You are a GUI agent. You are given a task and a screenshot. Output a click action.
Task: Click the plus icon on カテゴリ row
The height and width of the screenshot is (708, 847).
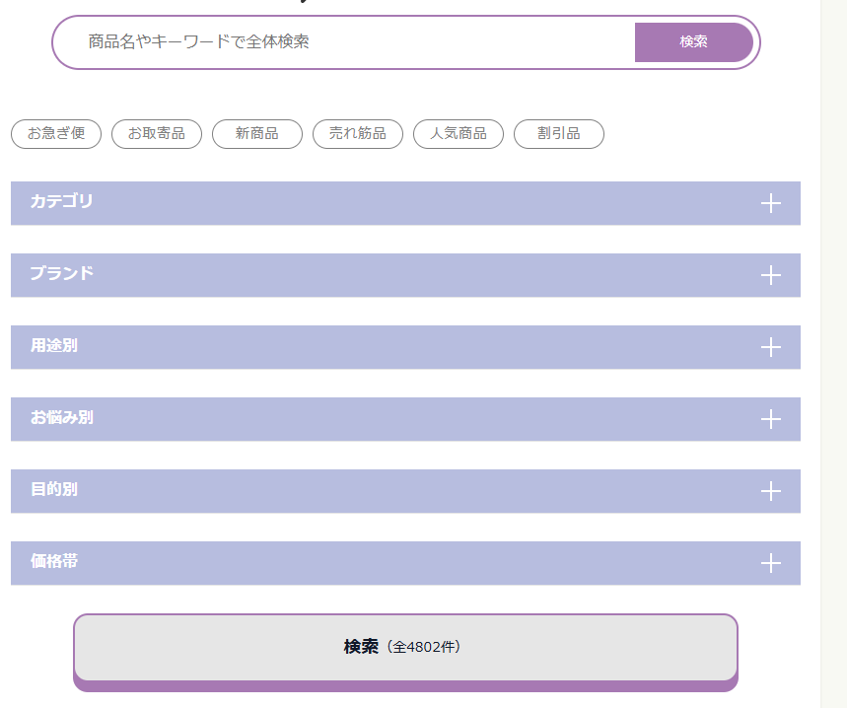(771, 203)
